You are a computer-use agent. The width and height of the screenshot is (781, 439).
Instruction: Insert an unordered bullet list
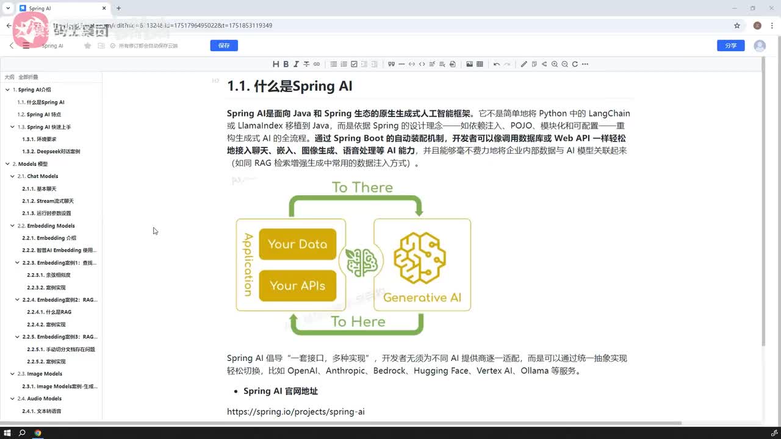pos(334,64)
